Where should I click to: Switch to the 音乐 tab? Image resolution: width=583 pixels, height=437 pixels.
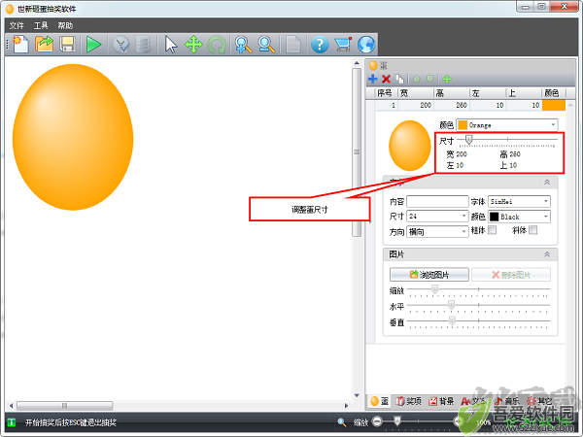507,401
